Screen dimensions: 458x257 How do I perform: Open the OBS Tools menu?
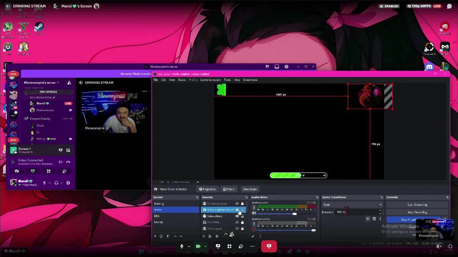[227, 80]
